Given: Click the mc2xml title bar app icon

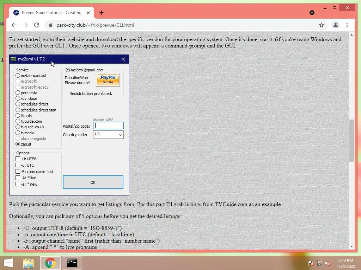Looking at the screenshot, I should [13, 59].
